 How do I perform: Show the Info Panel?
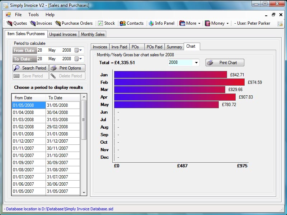point(161,23)
